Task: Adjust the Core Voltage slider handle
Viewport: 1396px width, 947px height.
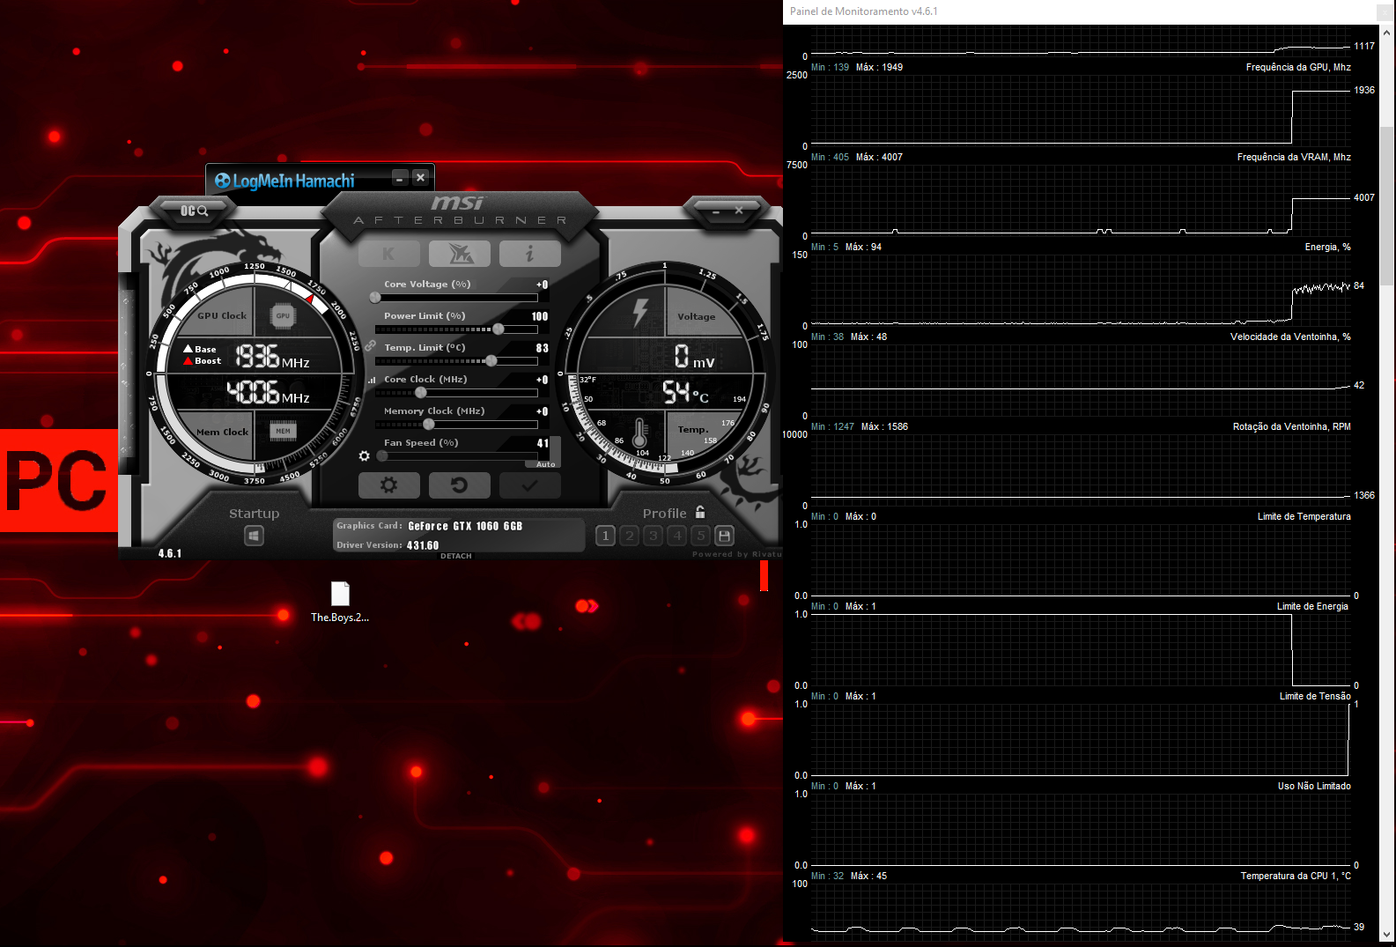Action: 376,297
